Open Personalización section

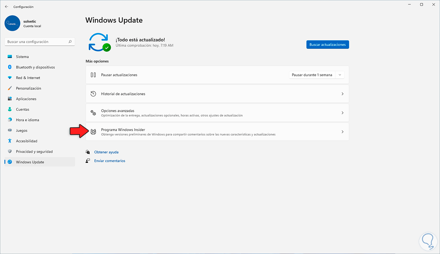(40, 88)
